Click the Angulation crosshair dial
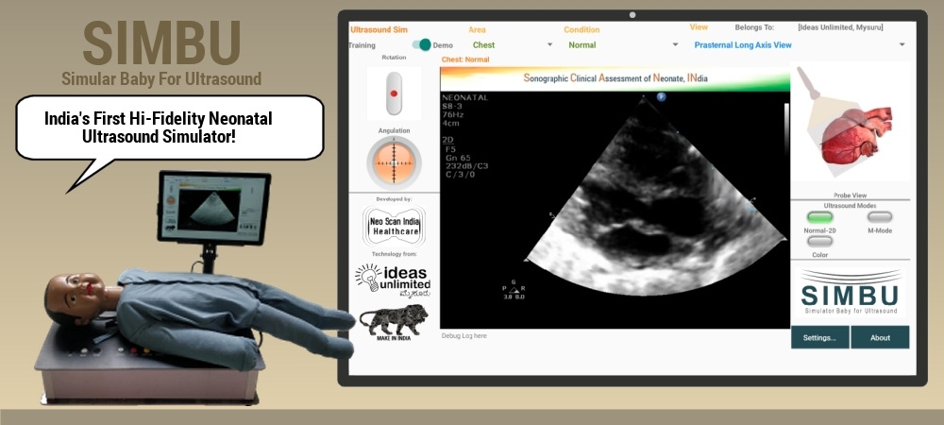Image resolution: width=944 pixels, height=425 pixels. [394, 161]
